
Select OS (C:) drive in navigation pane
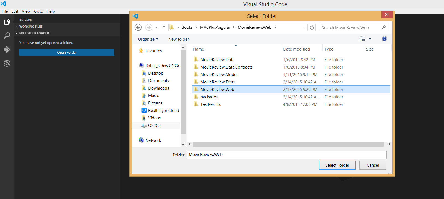pos(156,125)
